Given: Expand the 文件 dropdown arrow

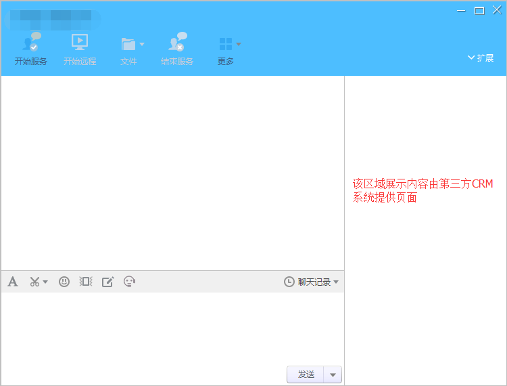Looking at the screenshot, I should [x=142, y=45].
